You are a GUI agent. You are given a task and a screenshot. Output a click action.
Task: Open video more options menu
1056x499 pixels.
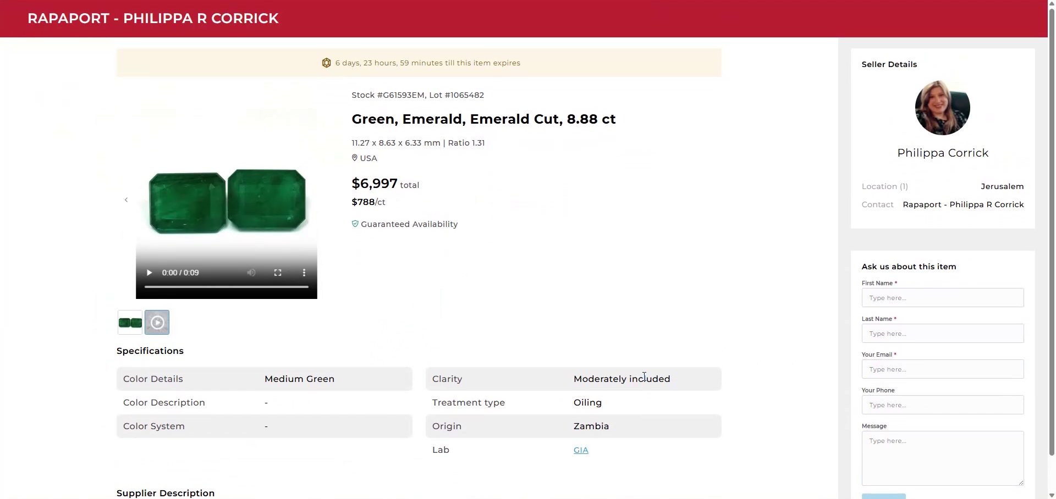(304, 273)
